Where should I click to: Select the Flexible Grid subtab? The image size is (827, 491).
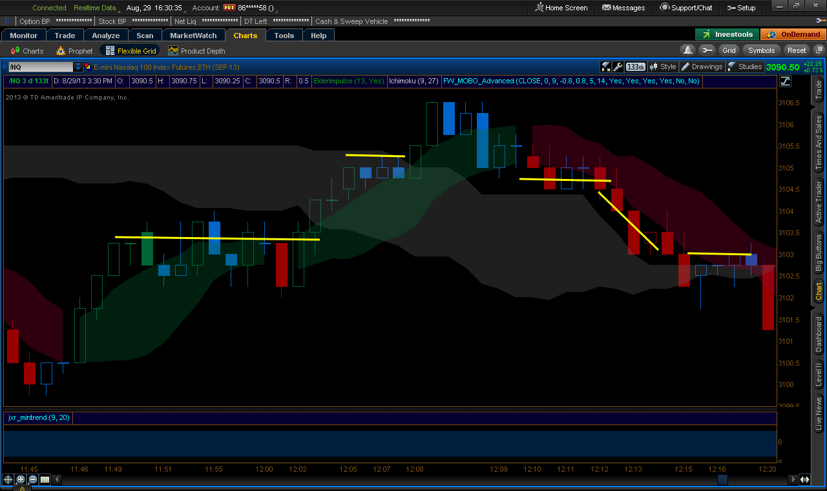(131, 51)
